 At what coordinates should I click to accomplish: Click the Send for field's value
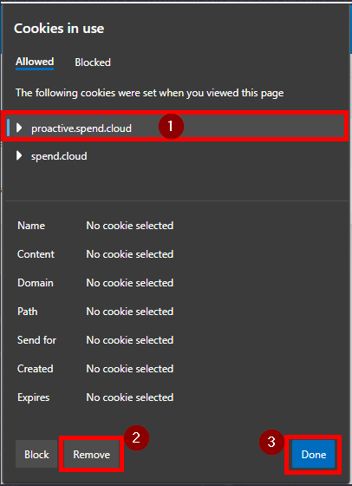130,340
